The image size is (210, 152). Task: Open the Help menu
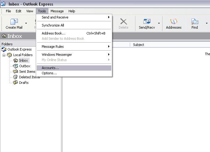point(72,11)
